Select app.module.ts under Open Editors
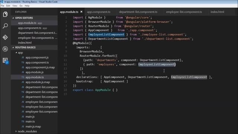 35,23
